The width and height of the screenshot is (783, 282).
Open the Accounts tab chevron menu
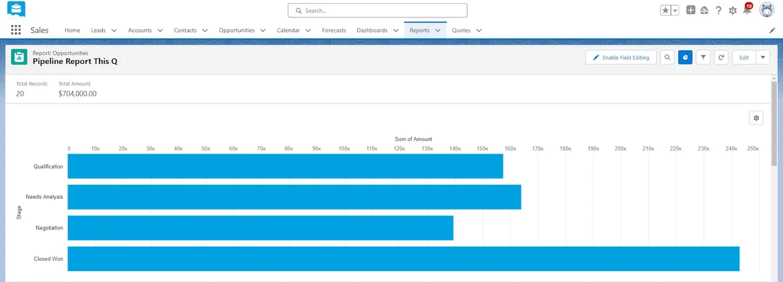point(160,30)
